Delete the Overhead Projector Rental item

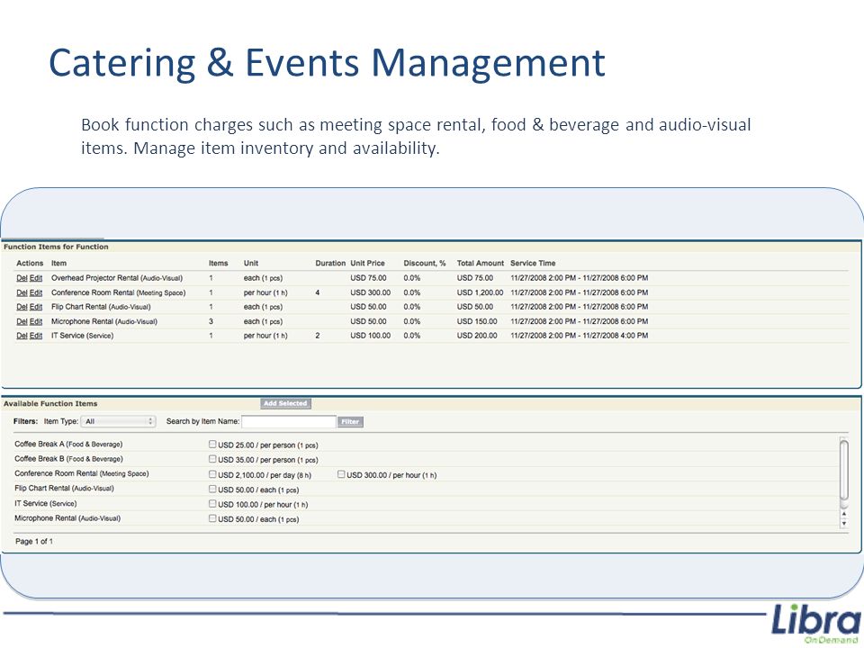coord(22,278)
